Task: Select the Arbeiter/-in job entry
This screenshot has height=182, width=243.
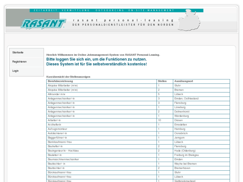Action: click(x=138, y=120)
